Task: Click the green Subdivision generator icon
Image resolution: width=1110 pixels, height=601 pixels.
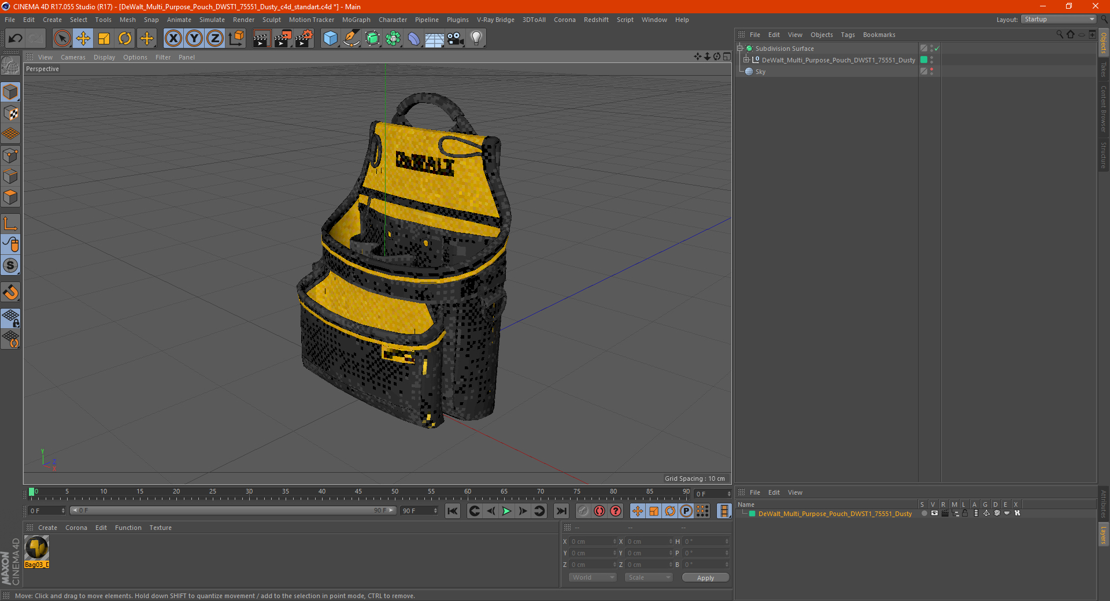Action: 372,39
